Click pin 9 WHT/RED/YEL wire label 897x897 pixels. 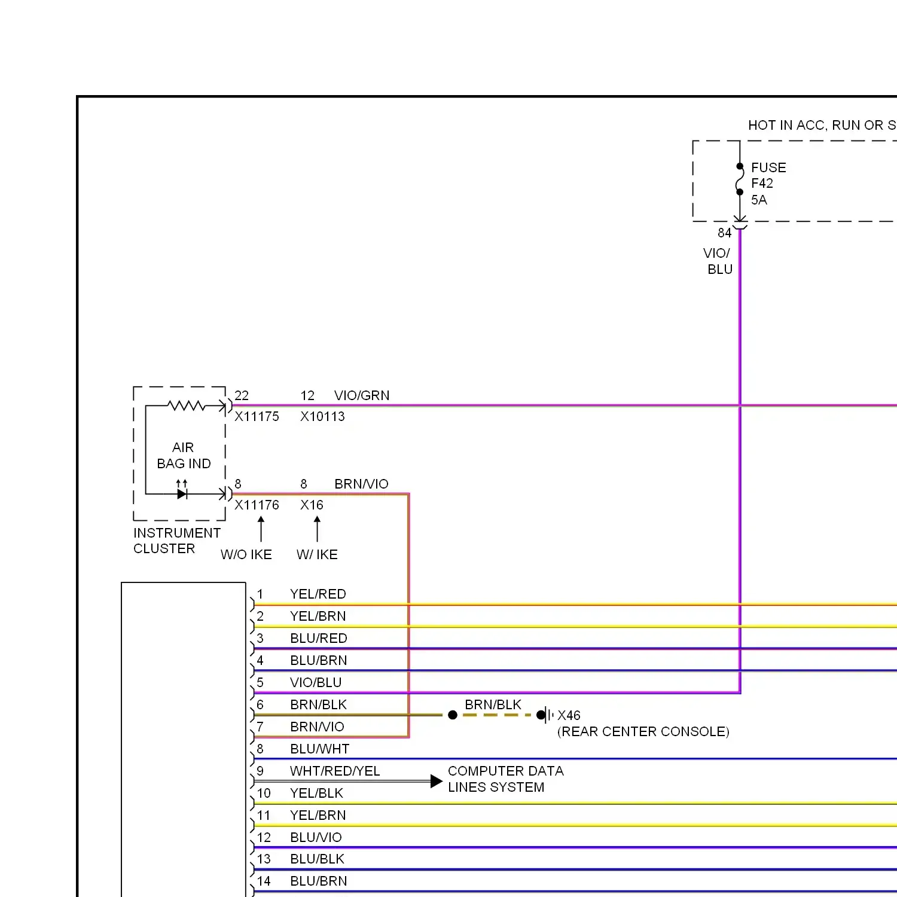[x=335, y=771]
